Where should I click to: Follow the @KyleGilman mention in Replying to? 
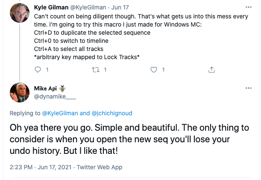pos(60,113)
